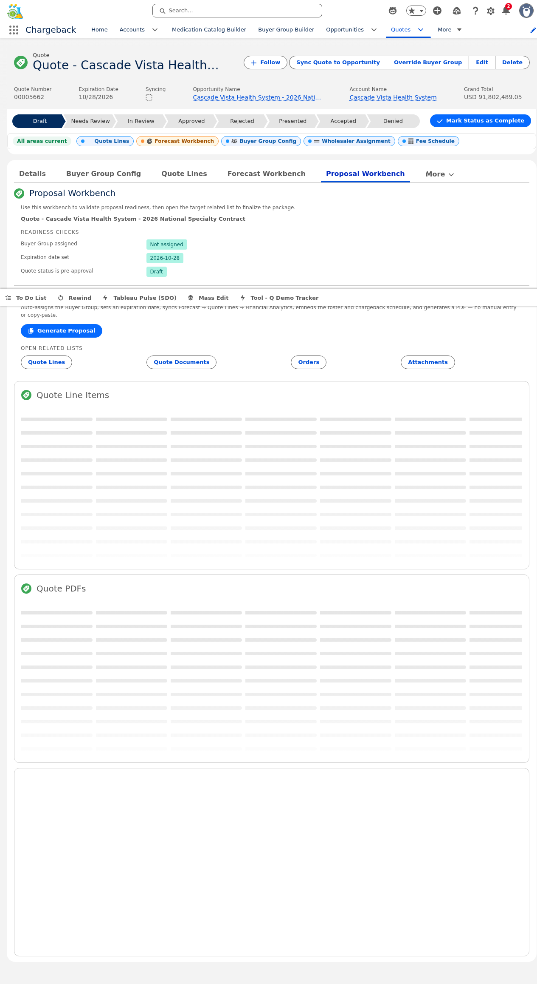
Task: Expand the Accounts nav dropdown chevron
Action: coord(155,30)
